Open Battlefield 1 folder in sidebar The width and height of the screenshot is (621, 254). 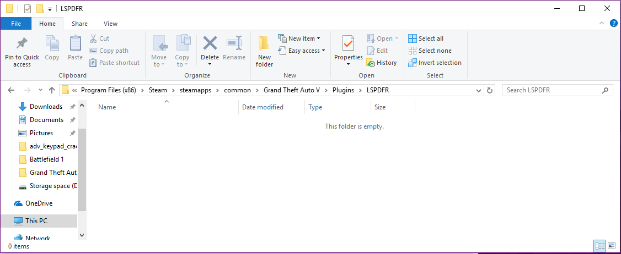pos(47,159)
